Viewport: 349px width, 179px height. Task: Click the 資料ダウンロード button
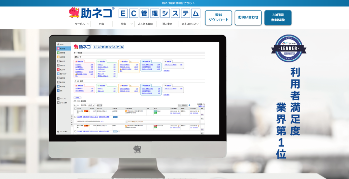click(x=218, y=18)
